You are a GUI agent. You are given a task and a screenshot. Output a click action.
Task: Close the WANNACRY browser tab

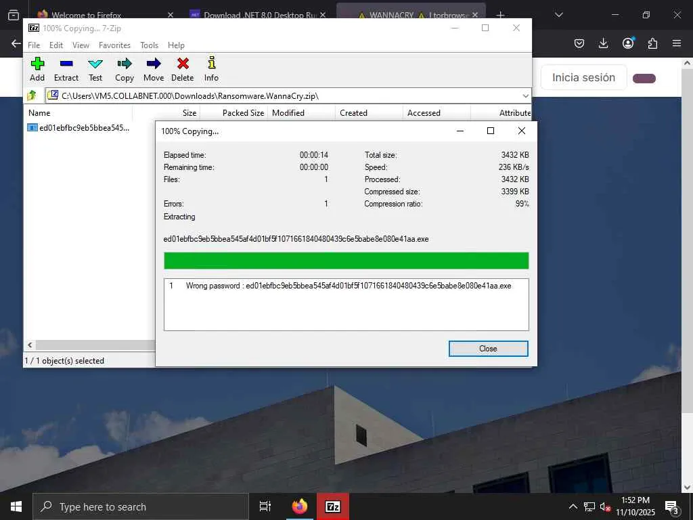[474, 15]
